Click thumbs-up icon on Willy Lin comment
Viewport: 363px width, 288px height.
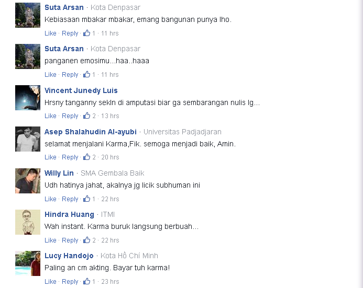[86, 199]
